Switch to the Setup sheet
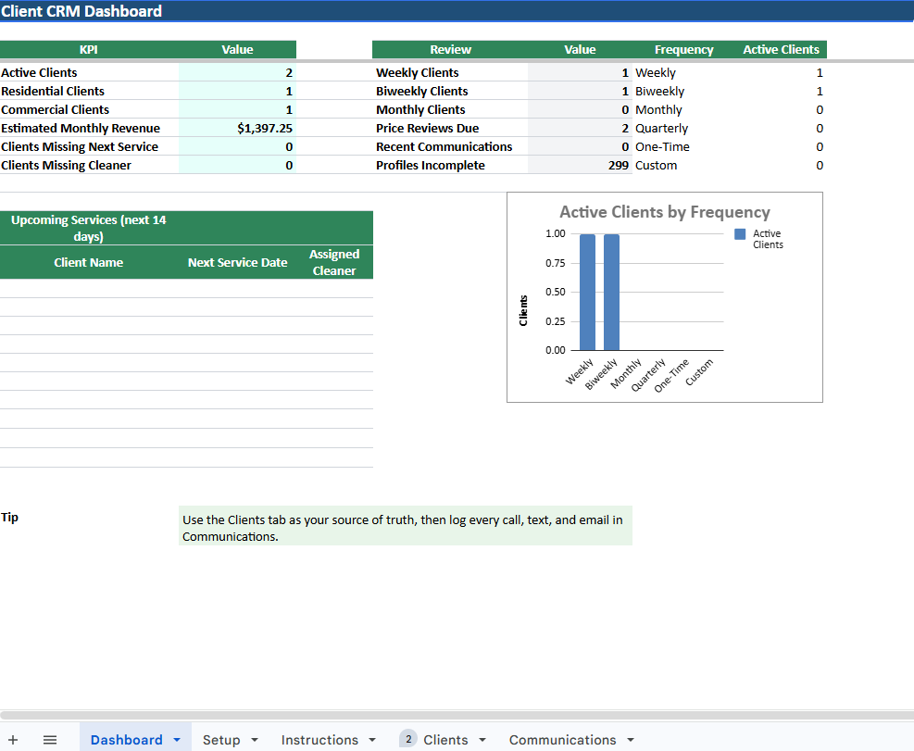Viewport: 914px width, 751px height. pyautogui.click(x=222, y=739)
